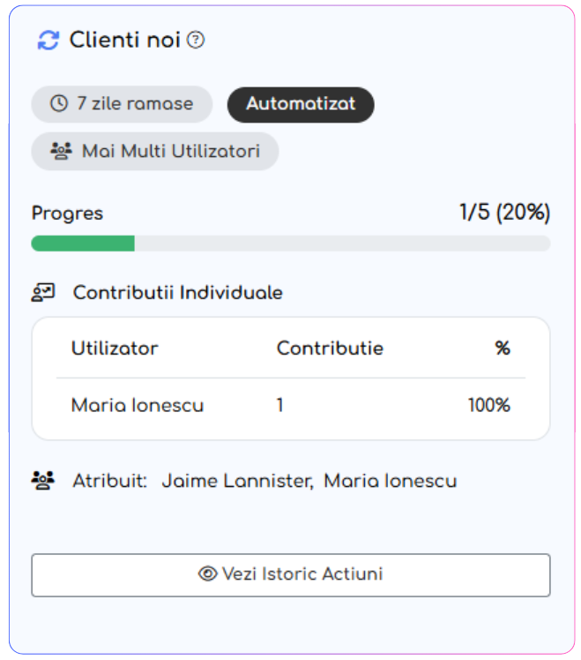Viewport: 581px width, 660px height.
Task: Select the Maria Ionescu table row name
Action: 138,406
